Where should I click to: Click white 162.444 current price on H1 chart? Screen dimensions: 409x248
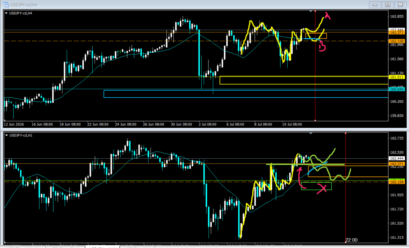click(397, 158)
